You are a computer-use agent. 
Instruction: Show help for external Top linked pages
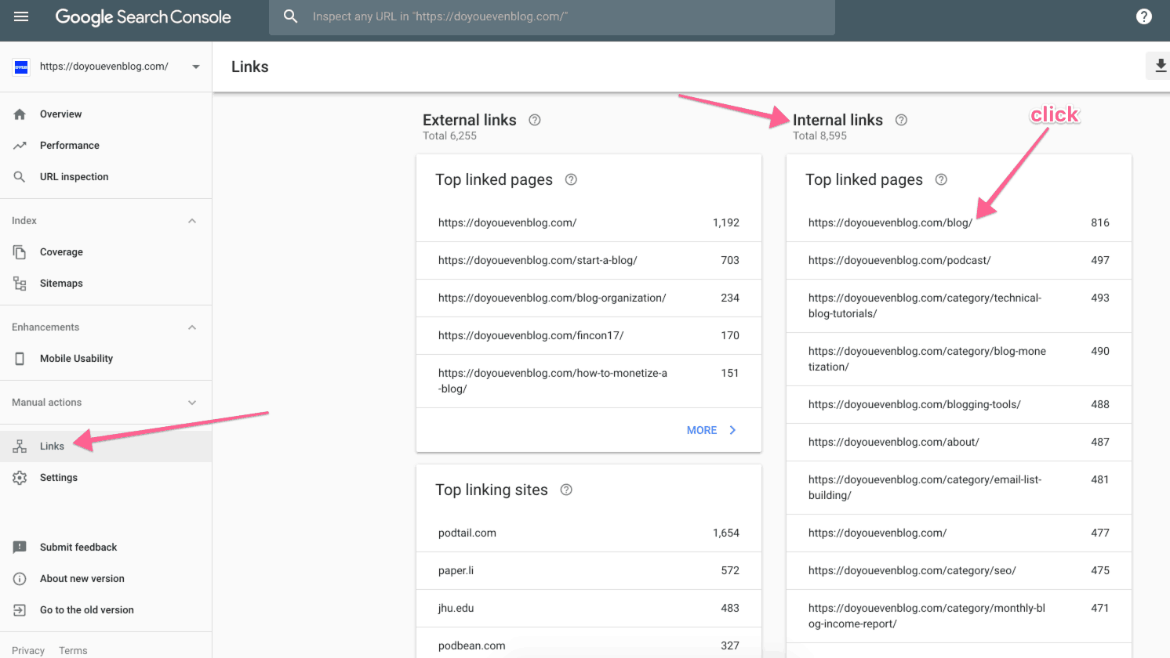coord(571,179)
